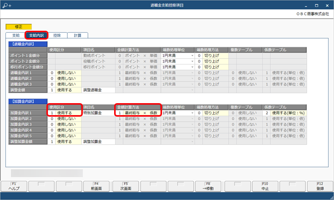
Task: Click the gray status message box
Action: click(47, 173)
